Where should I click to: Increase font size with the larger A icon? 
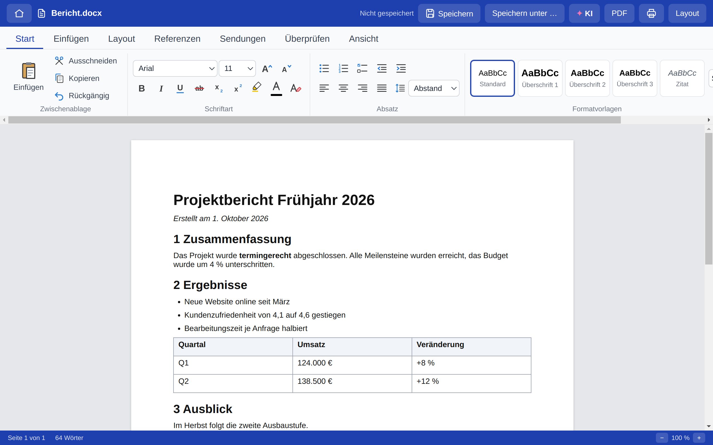[x=267, y=69]
